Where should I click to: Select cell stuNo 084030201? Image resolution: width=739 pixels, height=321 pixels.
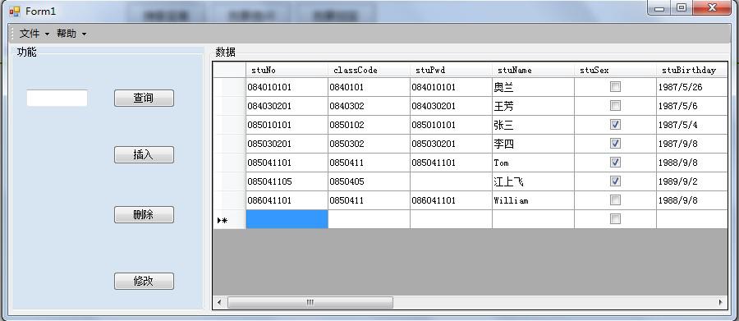pos(287,106)
